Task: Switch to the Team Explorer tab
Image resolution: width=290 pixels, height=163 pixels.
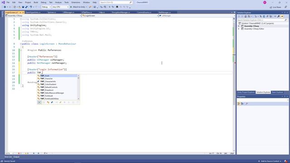Action: point(277,92)
